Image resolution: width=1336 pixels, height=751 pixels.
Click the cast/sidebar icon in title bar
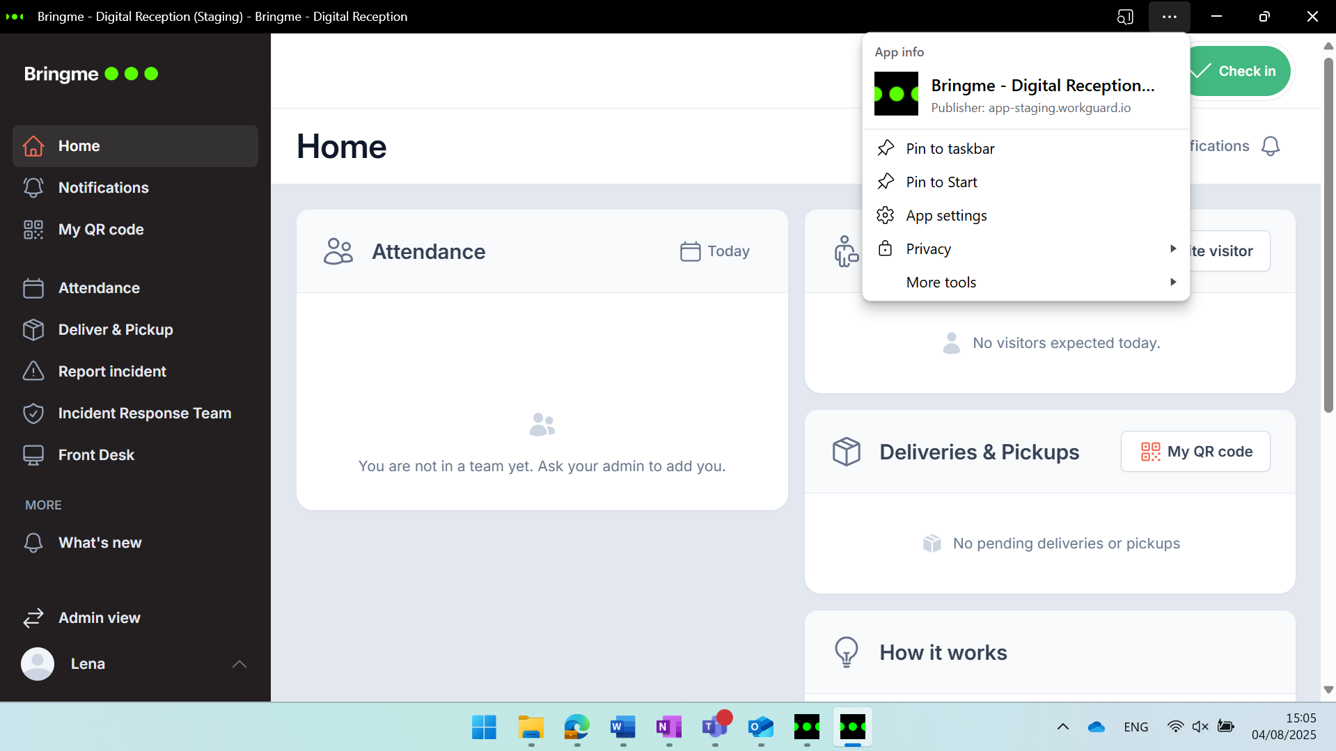(1125, 17)
